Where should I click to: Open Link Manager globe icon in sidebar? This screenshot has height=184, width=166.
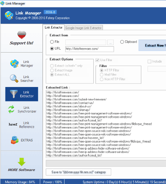[14, 64]
